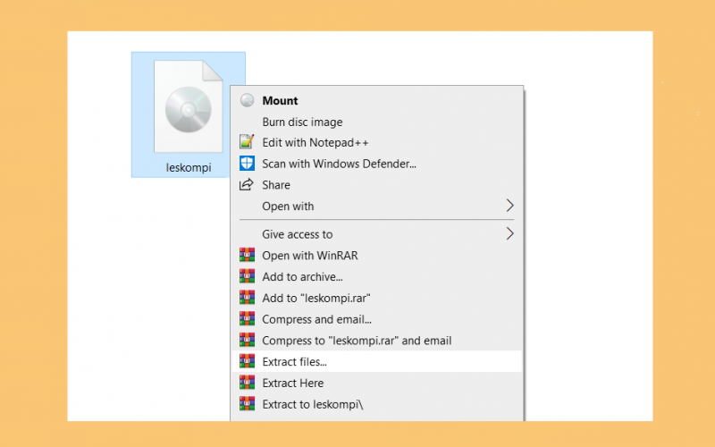This screenshot has height=447, width=715.
Task: Click WinRAR icon beside Compress to "leskompi.rar" and email
Action: point(247,340)
